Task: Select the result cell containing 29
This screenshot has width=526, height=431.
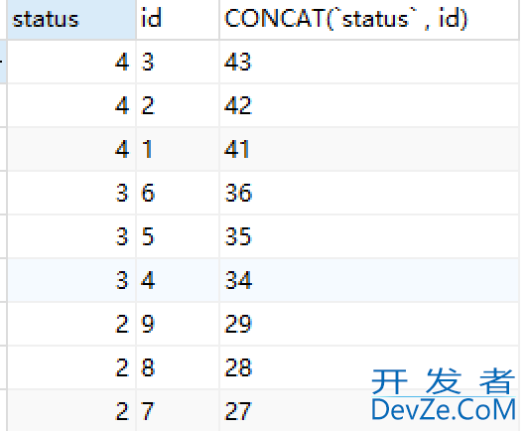Action: [x=369, y=324]
